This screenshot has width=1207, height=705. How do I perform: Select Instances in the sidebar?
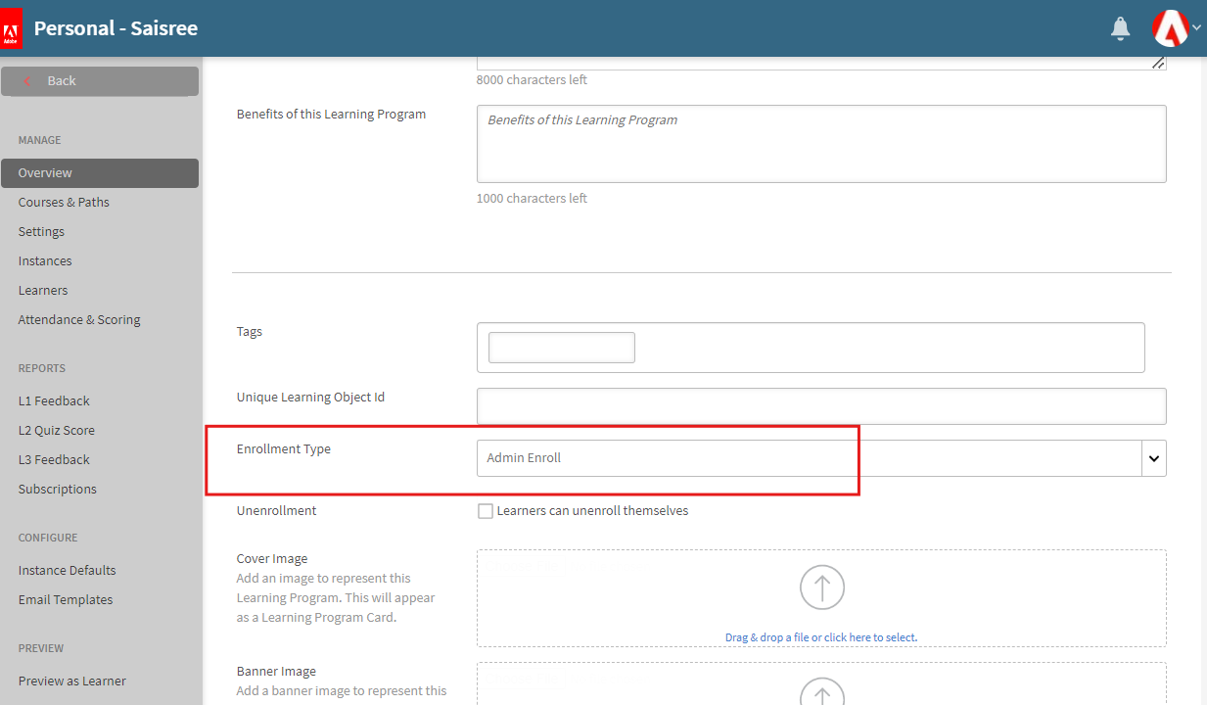(x=45, y=261)
